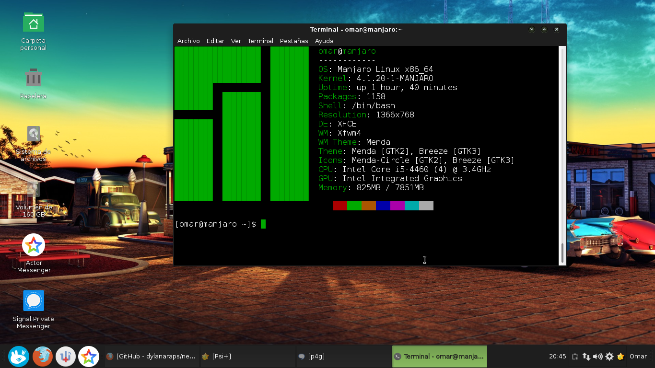Screen dimensions: 655x368
Task: Click the third round panel launcher icon
Action: (66, 356)
